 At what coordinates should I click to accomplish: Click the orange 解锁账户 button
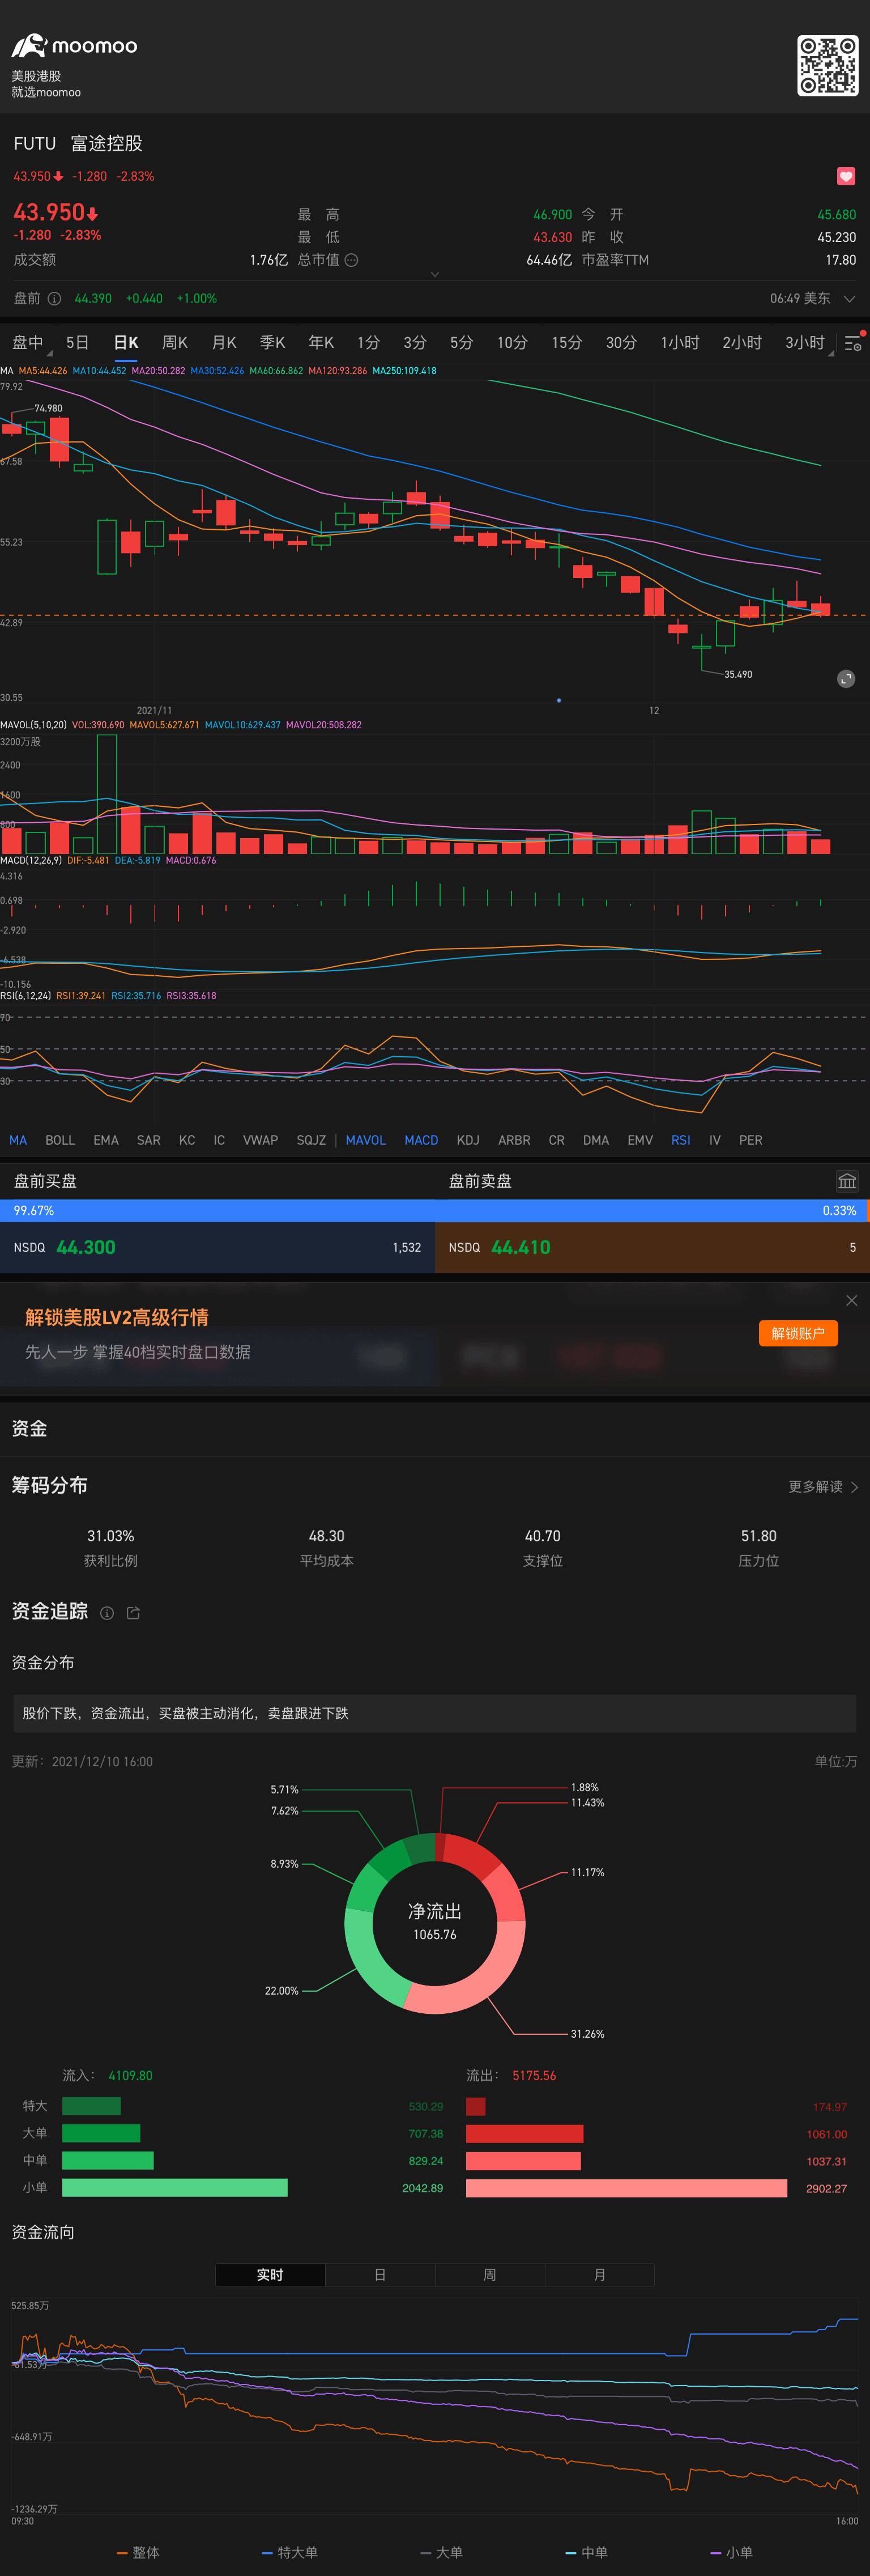[x=798, y=1333]
